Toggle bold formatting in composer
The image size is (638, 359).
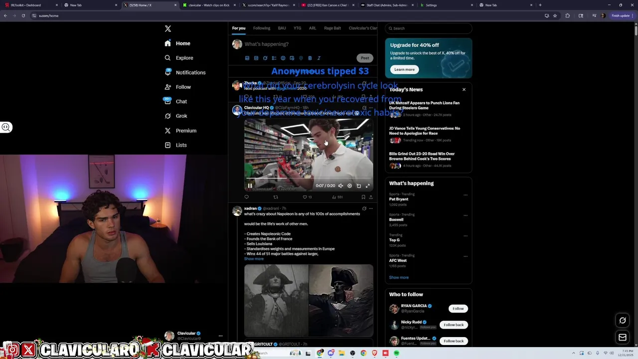(x=310, y=58)
